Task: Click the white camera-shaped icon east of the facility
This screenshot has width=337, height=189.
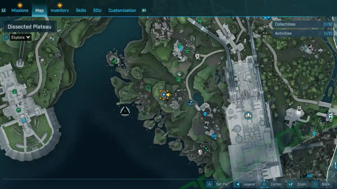Action: click(x=299, y=108)
